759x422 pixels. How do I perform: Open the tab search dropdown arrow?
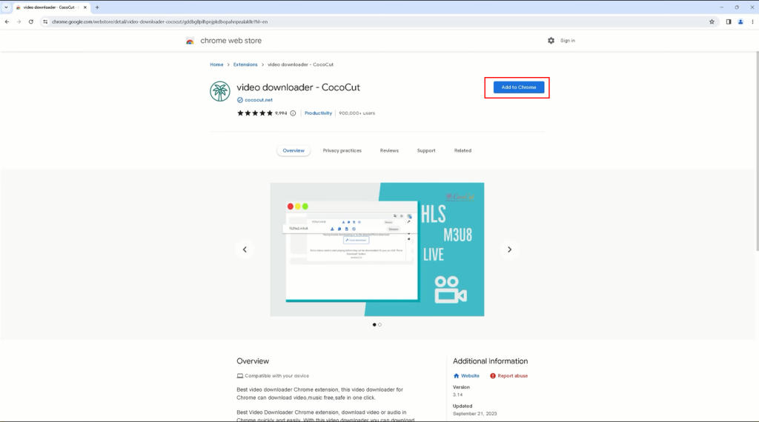tap(6, 7)
